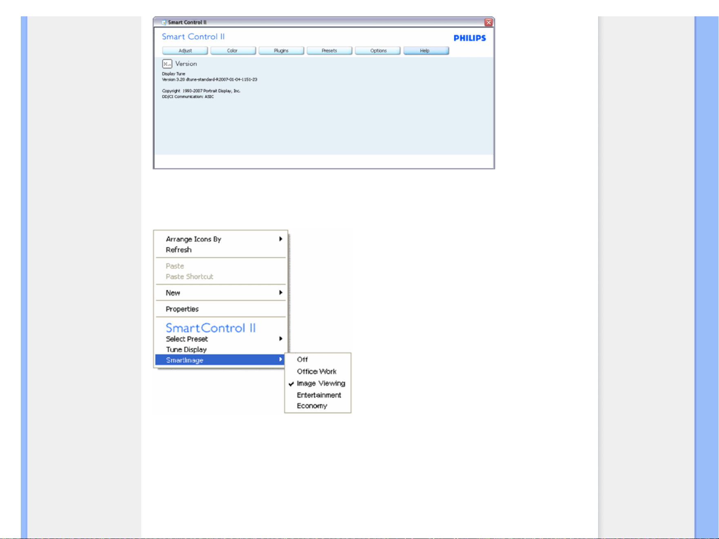
Task: Select the Office Work SmartImage mode
Action: pyautogui.click(x=318, y=372)
